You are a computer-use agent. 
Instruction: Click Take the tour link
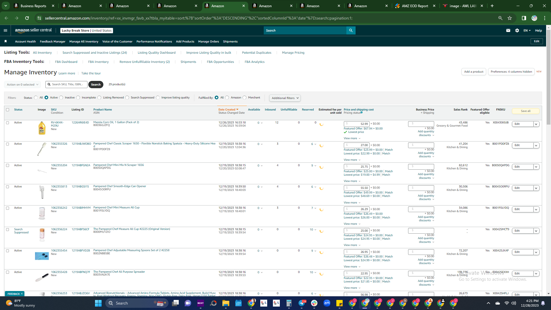(x=91, y=73)
